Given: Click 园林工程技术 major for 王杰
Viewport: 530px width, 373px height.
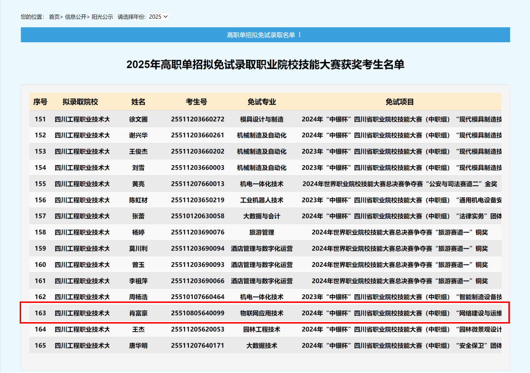Looking at the screenshot, I should tap(261, 329).
